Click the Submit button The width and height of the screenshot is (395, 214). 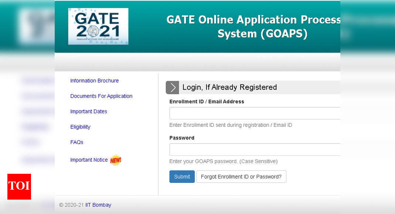point(182,176)
